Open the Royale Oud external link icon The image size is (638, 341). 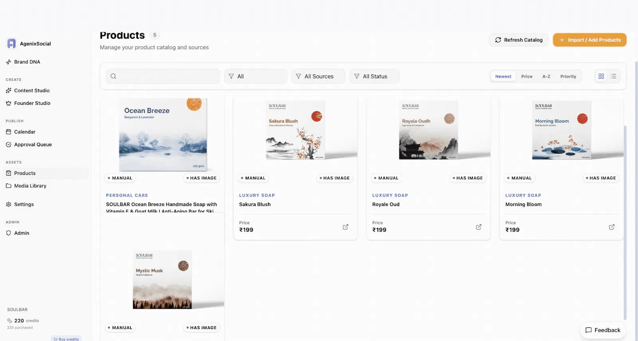click(478, 227)
